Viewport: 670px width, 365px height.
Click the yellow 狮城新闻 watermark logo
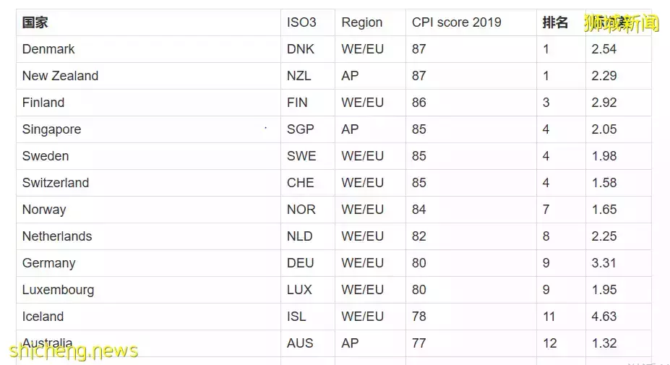click(622, 22)
